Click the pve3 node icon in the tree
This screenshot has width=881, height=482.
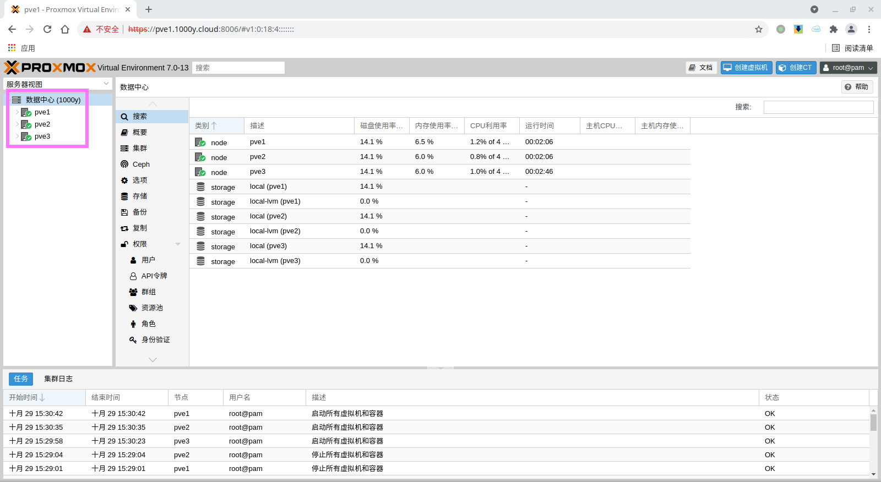(x=26, y=136)
